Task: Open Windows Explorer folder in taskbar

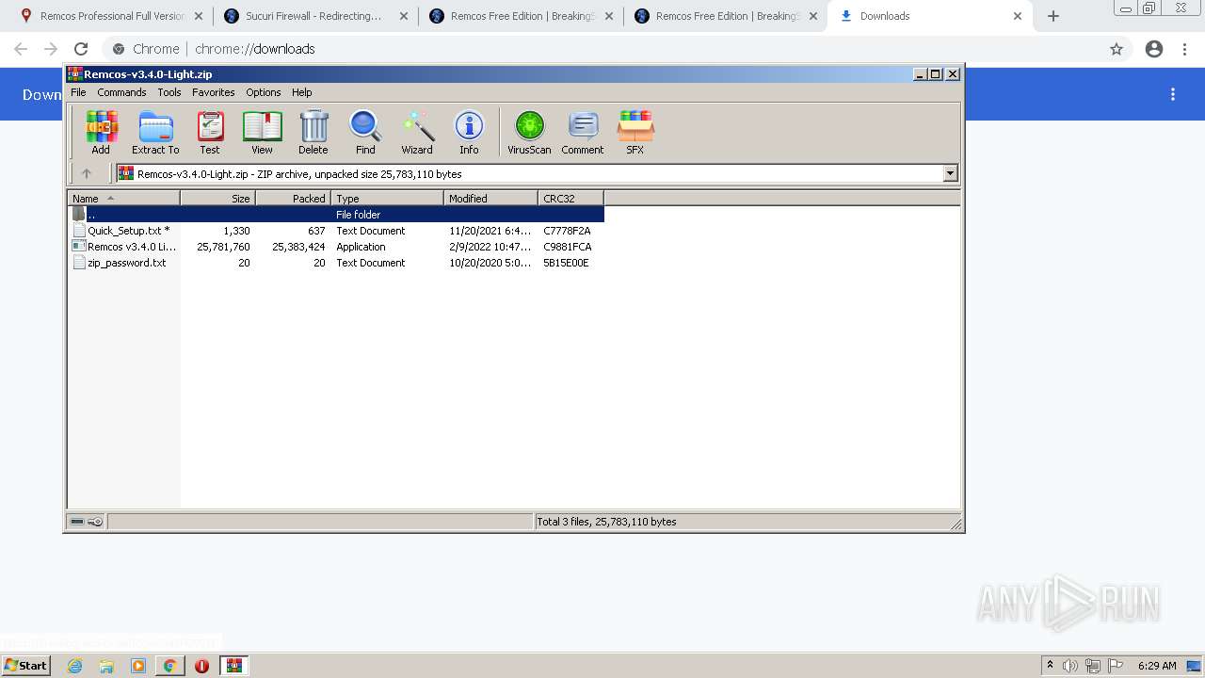Action: coord(106,666)
